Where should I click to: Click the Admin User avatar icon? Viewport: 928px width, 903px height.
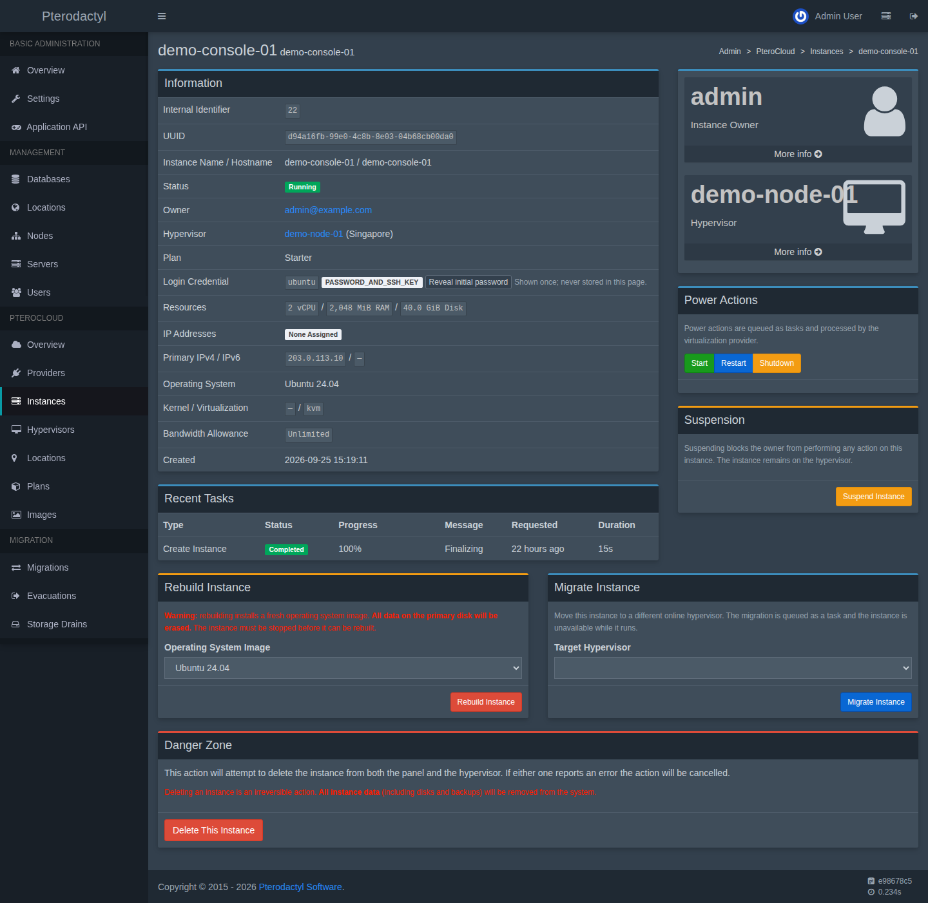coord(800,16)
